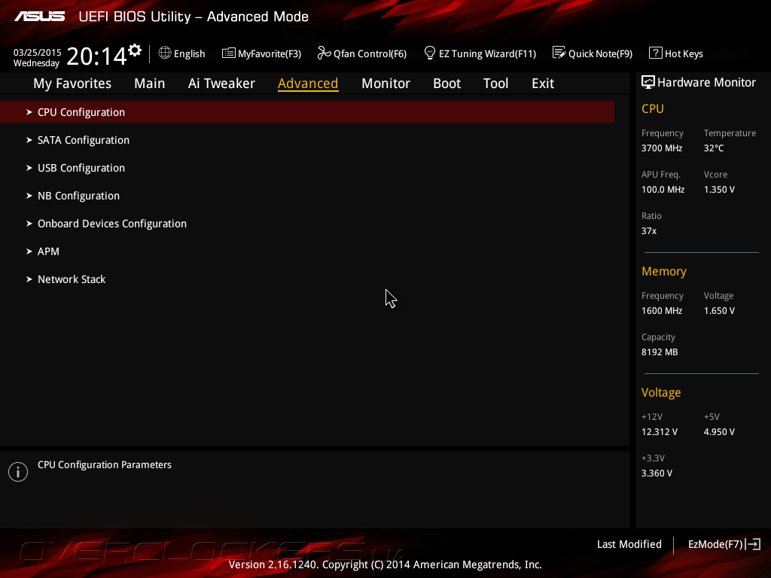Image resolution: width=771 pixels, height=578 pixels.
Task: Open Quick Note(F9) text button
Action: (600, 53)
